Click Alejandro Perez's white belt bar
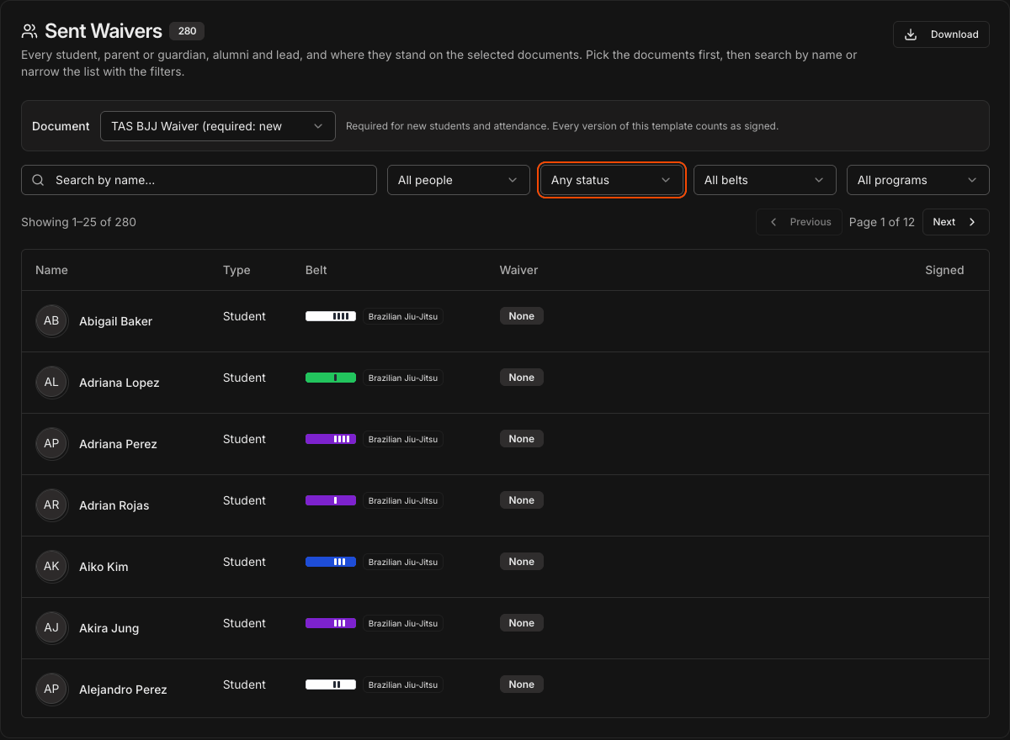The image size is (1010, 740). click(x=331, y=684)
